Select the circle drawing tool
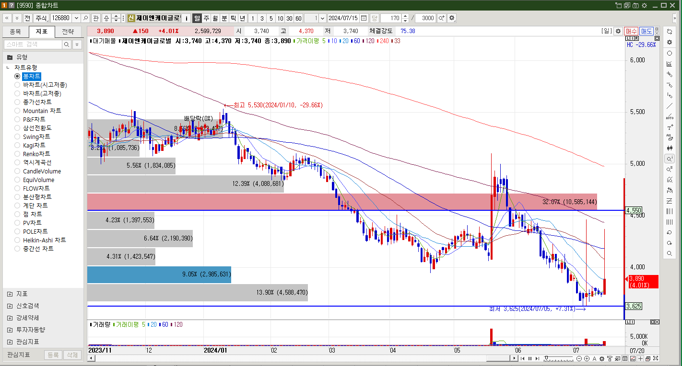 pyautogui.click(x=670, y=53)
